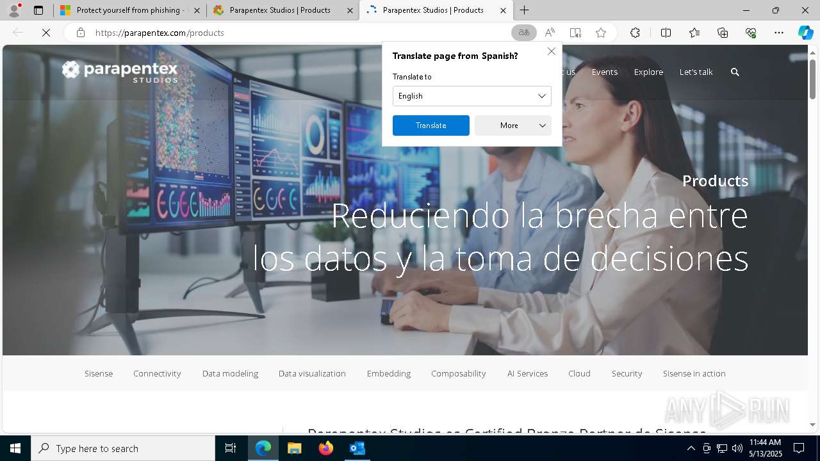Switch to second Parapentex Products tab
This screenshot has width=820, height=461.
(x=283, y=10)
